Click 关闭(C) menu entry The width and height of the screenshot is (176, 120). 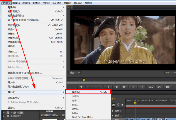(x=34, y=29)
